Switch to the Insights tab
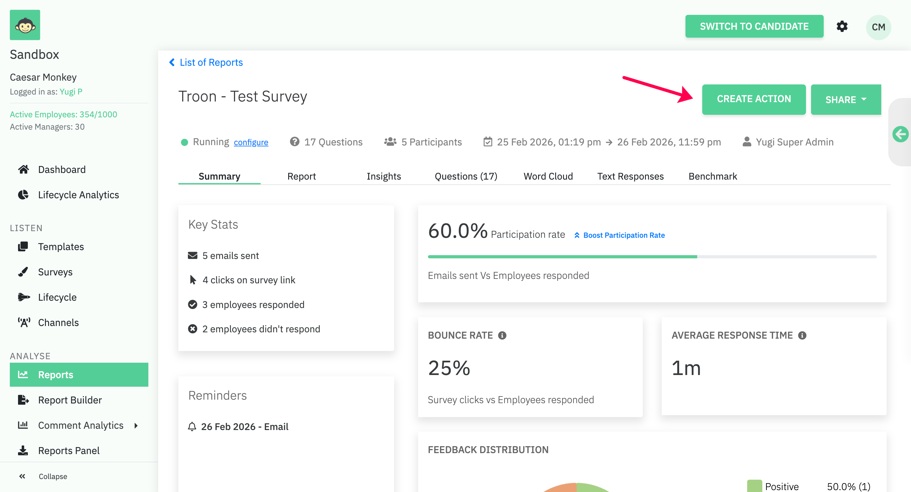 383,176
